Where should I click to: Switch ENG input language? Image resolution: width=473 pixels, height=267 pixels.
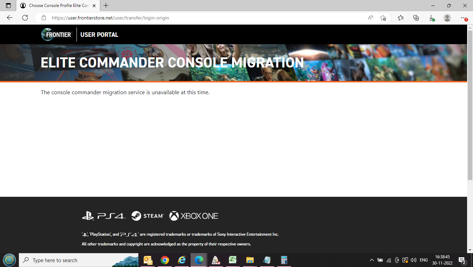(424, 260)
